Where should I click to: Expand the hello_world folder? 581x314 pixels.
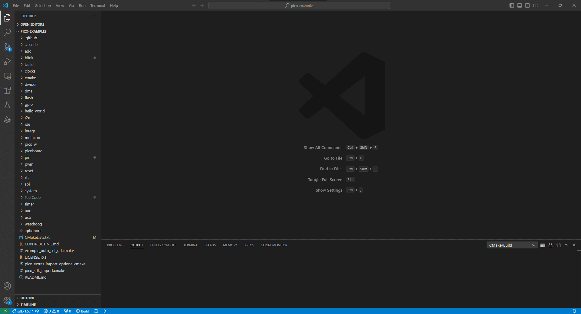coord(58,111)
